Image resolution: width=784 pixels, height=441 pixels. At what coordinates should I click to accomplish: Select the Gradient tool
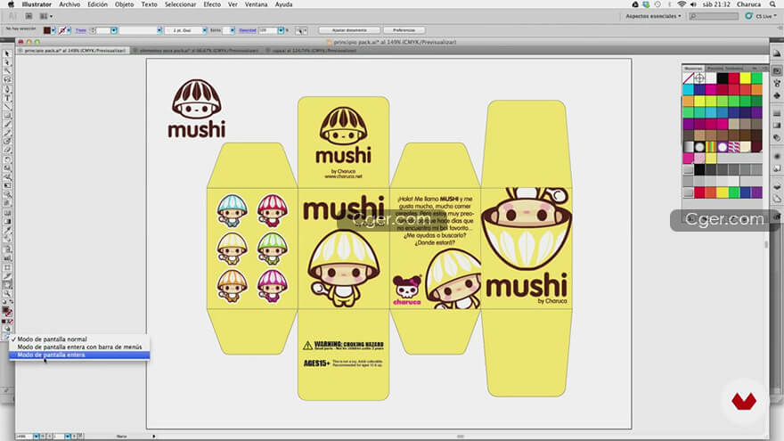click(x=7, y=221)
